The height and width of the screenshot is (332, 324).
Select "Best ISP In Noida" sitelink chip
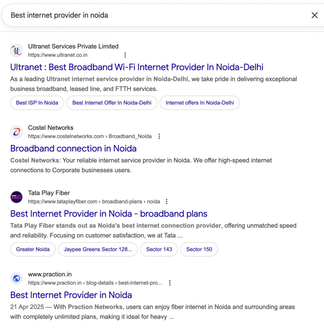point(37,103)
